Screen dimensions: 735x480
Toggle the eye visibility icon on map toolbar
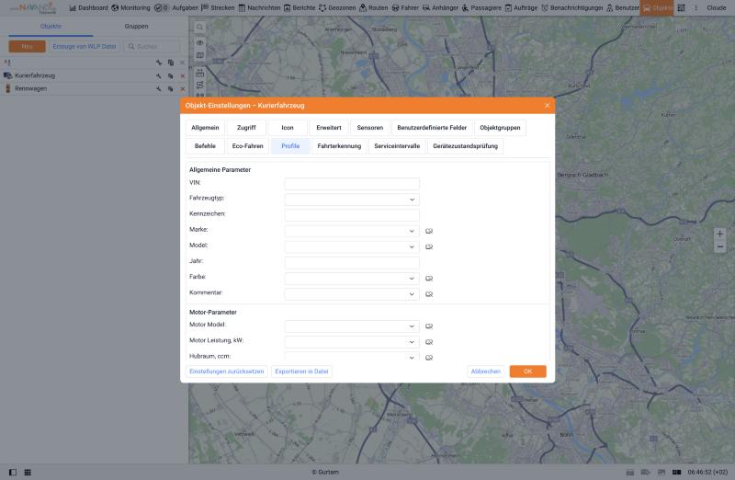click(199, 42)
